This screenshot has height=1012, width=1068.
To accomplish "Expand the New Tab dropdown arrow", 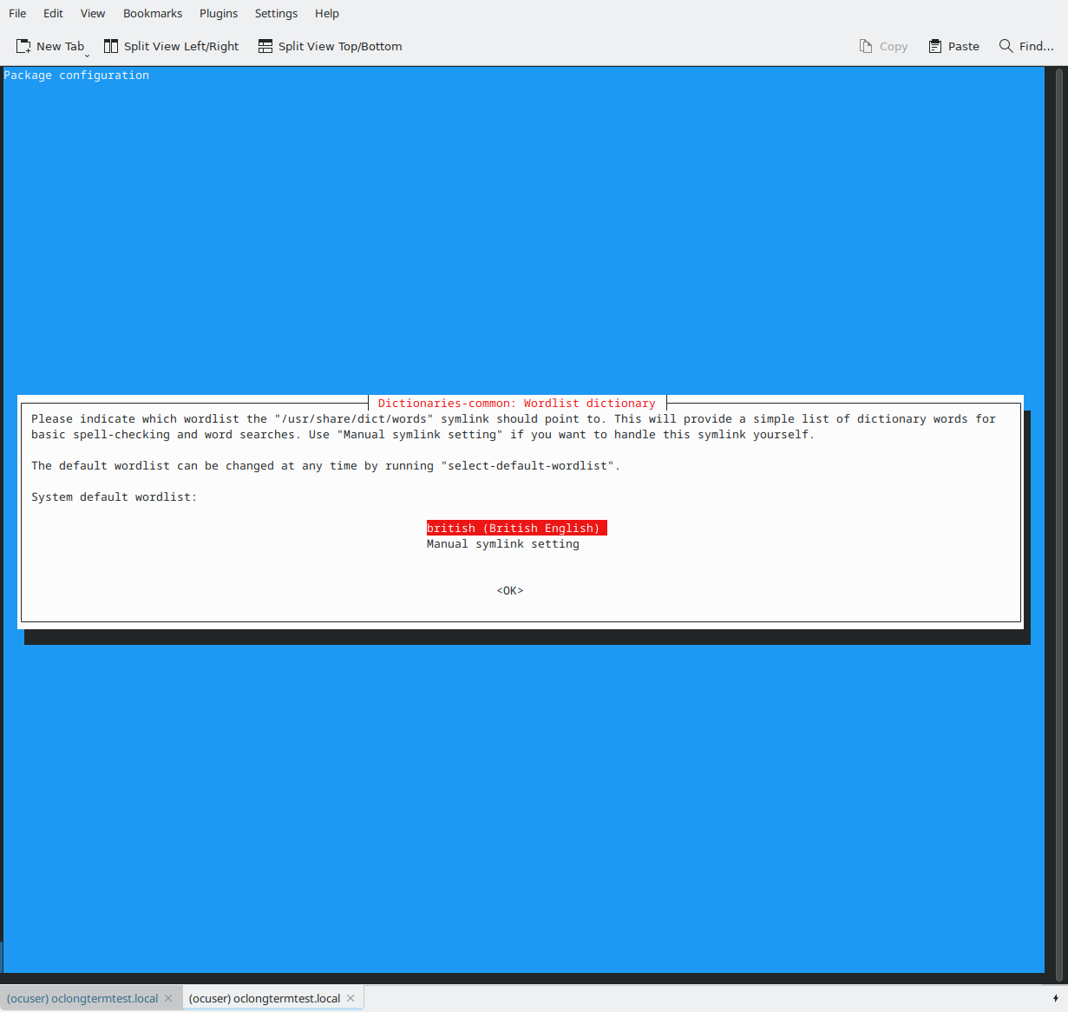I will [87, 55].
